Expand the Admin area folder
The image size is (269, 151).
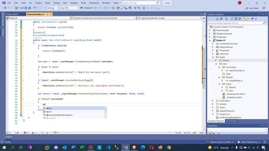click(216, 60)
